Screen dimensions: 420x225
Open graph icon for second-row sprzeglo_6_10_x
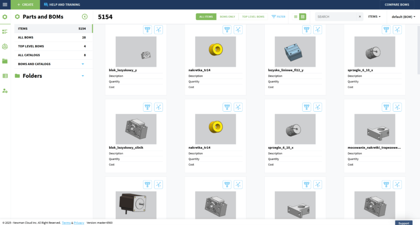click(318, 107)
